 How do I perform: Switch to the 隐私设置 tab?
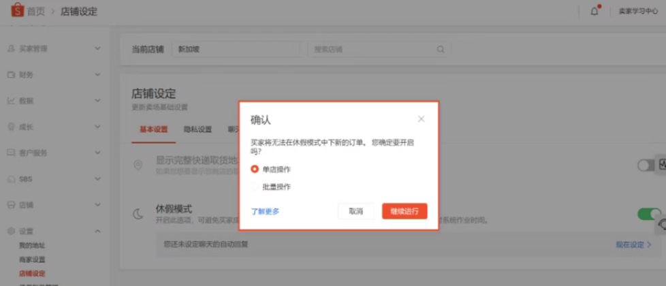(197, 129)
